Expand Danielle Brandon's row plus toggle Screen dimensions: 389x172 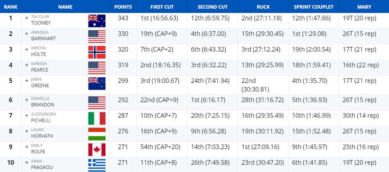27,100
